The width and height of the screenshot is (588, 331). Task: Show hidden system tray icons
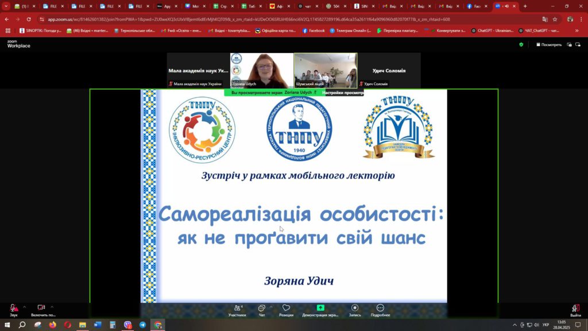point(514,325)
